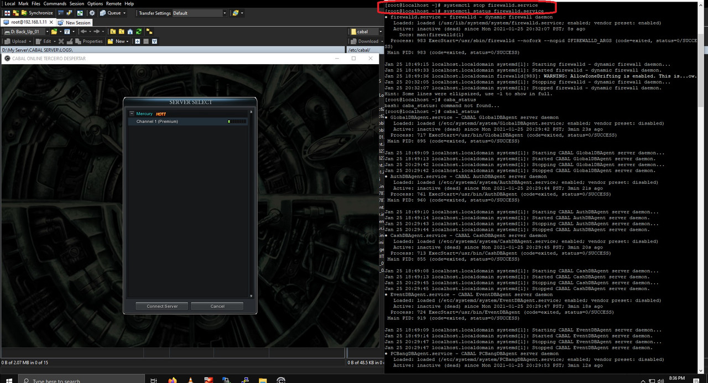This screenshot has width=708, height=383.
Task: Click the local Forward arrow icon
Action: 96,32
